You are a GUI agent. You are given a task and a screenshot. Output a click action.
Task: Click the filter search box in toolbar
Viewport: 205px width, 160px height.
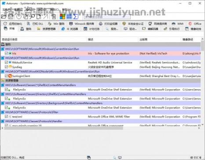pos(107,17)
